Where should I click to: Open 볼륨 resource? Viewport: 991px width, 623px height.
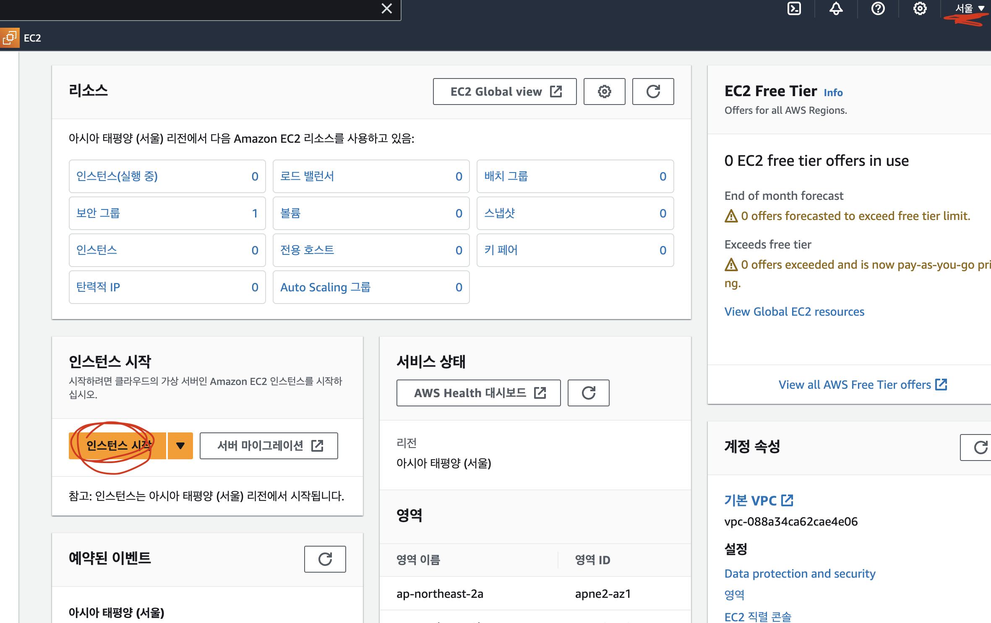pyautogui.click(x=371, y=213)
